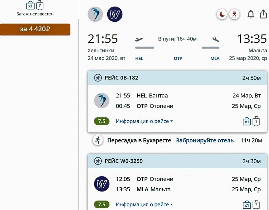Click HEL Вантаа departure row text

coord(152,96)
